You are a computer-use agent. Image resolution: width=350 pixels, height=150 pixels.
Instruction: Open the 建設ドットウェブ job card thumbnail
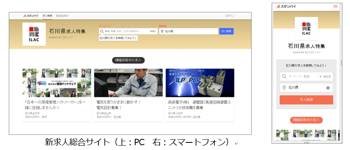click(57, 83)
